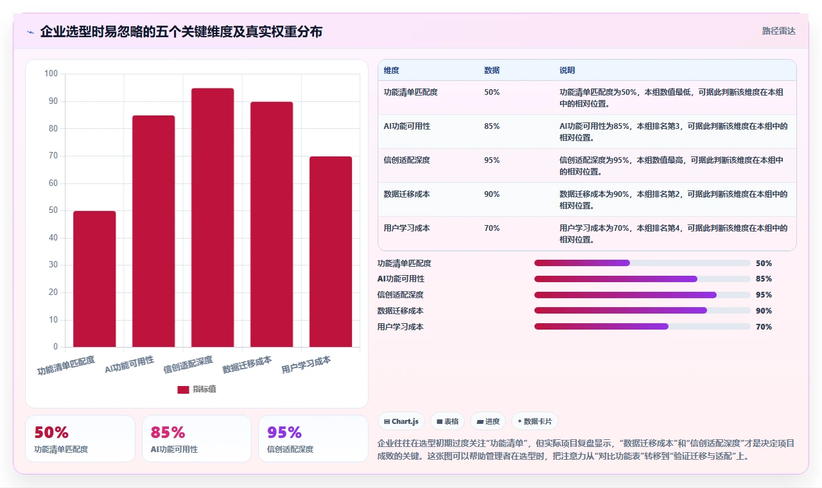Viewport: 822px width, 488px height.
Task: Click the 70% value in table
Action: coord(492,228)
